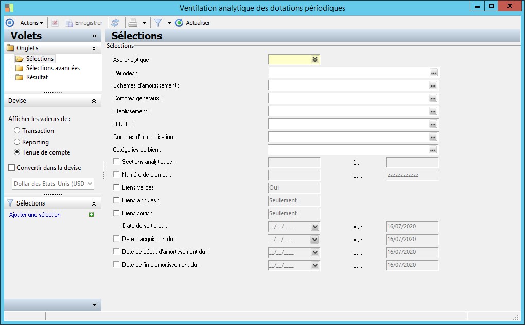Image resolution: width=525 pixels, height=325 pixels.
Task: Select the Transaction radio button
Action: tap(17, 131)
